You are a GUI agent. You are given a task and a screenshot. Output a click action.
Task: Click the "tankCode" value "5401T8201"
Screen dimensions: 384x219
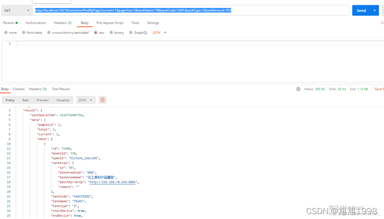(x=82, y=196)
